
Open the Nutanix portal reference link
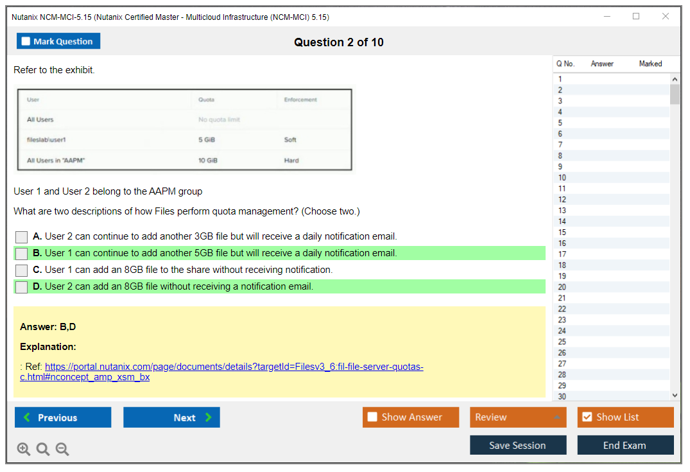pos(234,367)
